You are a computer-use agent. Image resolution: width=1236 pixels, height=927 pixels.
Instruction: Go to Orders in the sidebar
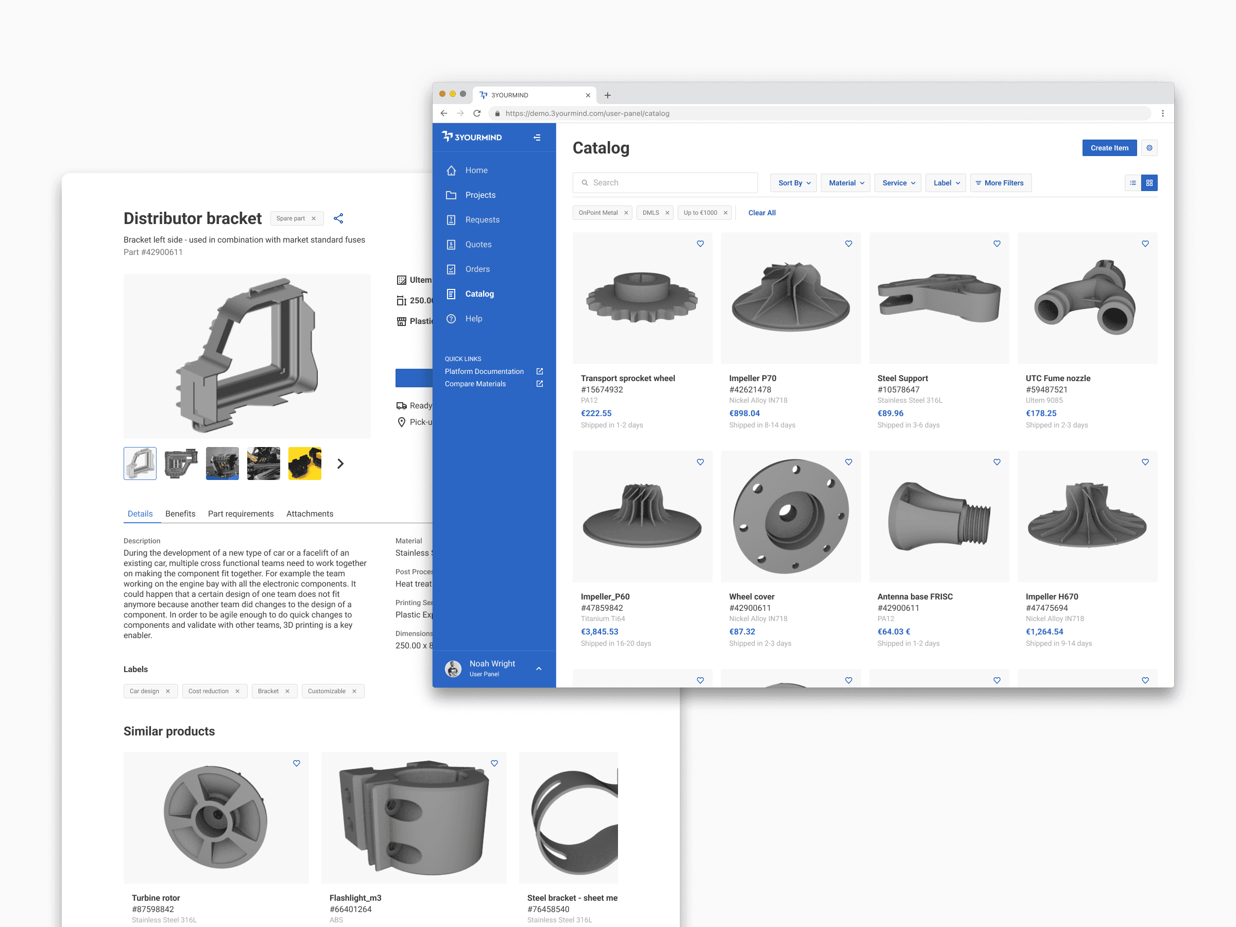pos(477,269)
